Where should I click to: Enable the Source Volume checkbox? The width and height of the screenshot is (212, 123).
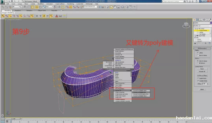[x=198, y=55]
